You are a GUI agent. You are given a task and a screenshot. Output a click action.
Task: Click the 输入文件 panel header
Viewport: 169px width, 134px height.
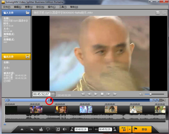[x=16, y=13]
